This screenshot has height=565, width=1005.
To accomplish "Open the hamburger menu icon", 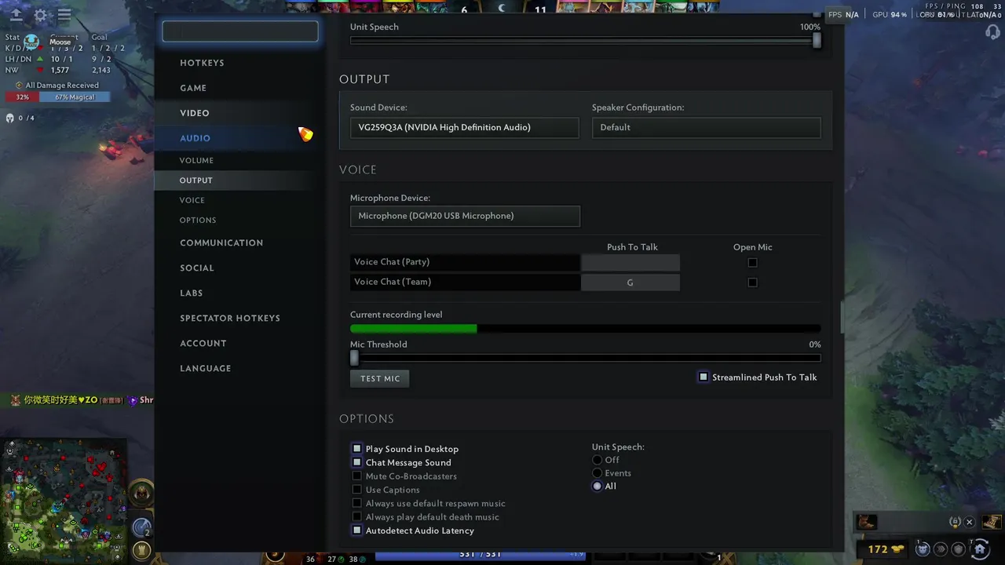I will pos(64,15).
